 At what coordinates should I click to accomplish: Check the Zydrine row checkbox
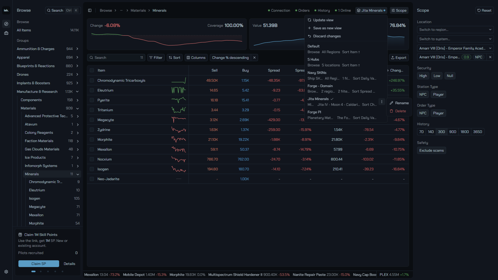(92, 130)
